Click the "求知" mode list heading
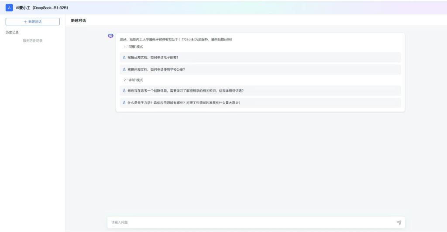Image resolution: width=447 pixels, height=232 pixels. pos(133,80)
